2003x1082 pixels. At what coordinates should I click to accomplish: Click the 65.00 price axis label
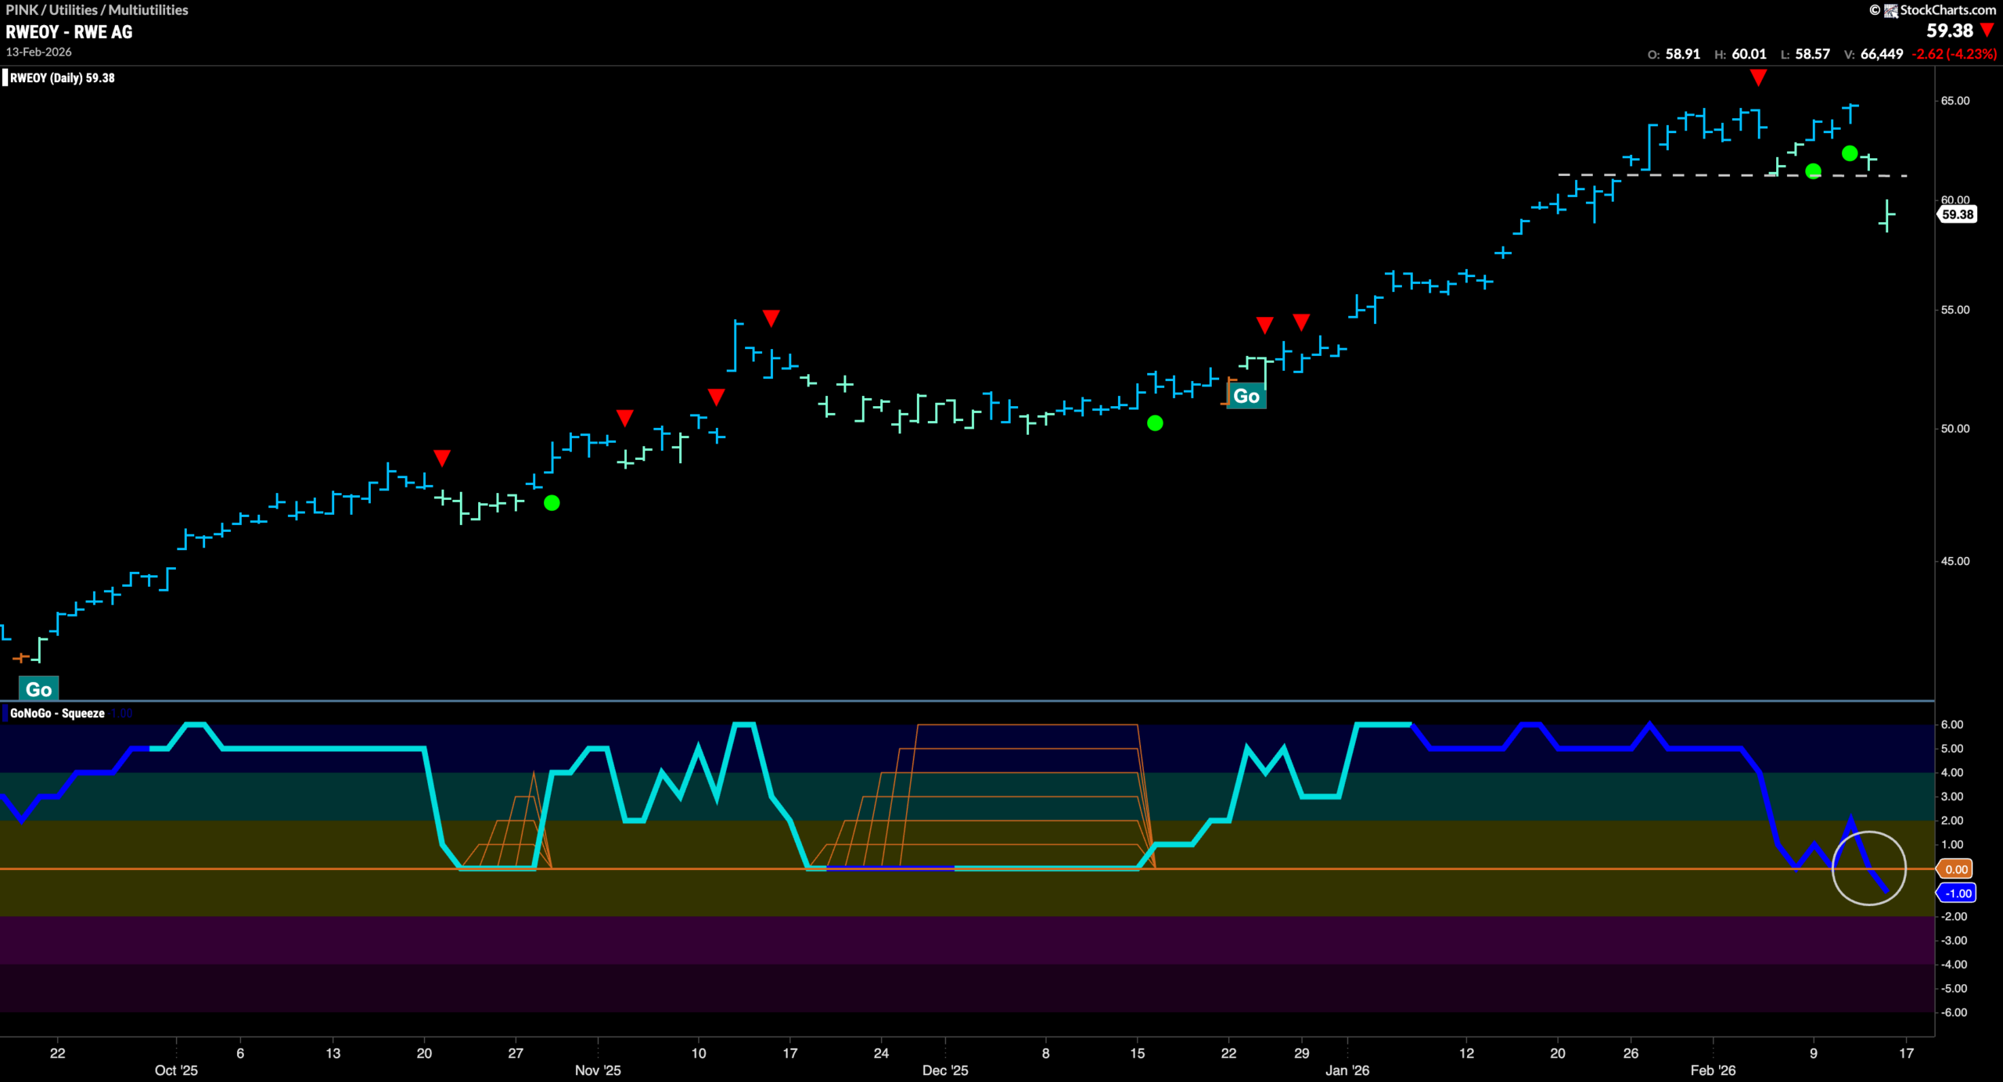(x=1955, y=101)
